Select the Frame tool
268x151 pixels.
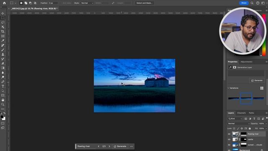point(3,36)
